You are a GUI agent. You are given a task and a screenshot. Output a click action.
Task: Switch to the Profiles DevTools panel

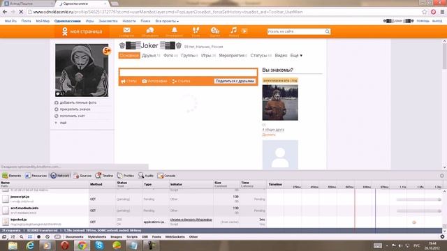126,176
